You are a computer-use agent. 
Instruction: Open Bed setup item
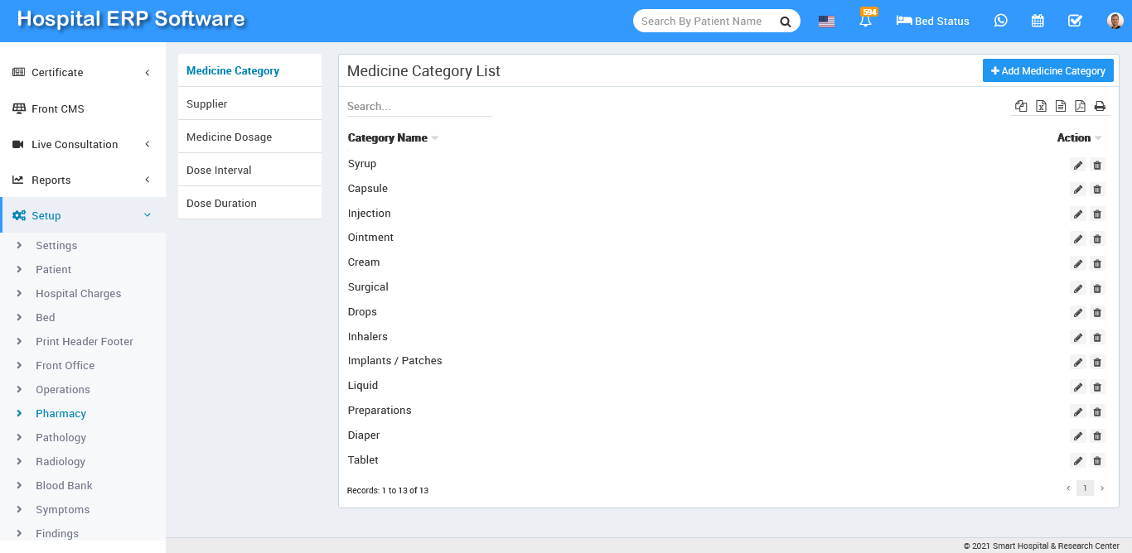[x=45, y=317]
